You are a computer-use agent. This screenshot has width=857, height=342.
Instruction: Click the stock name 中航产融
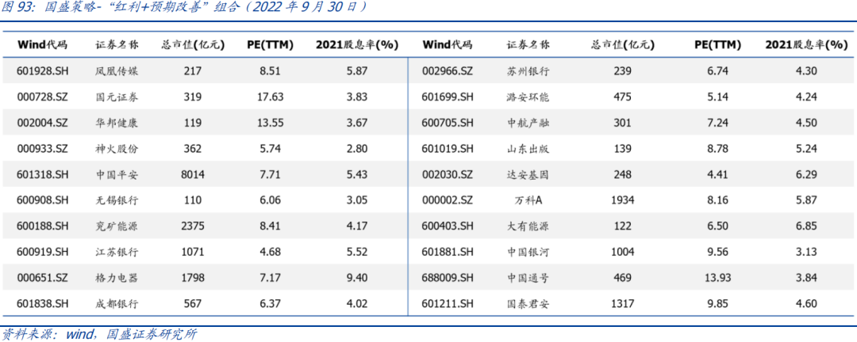pyautogui.click(x=528, y=123)
